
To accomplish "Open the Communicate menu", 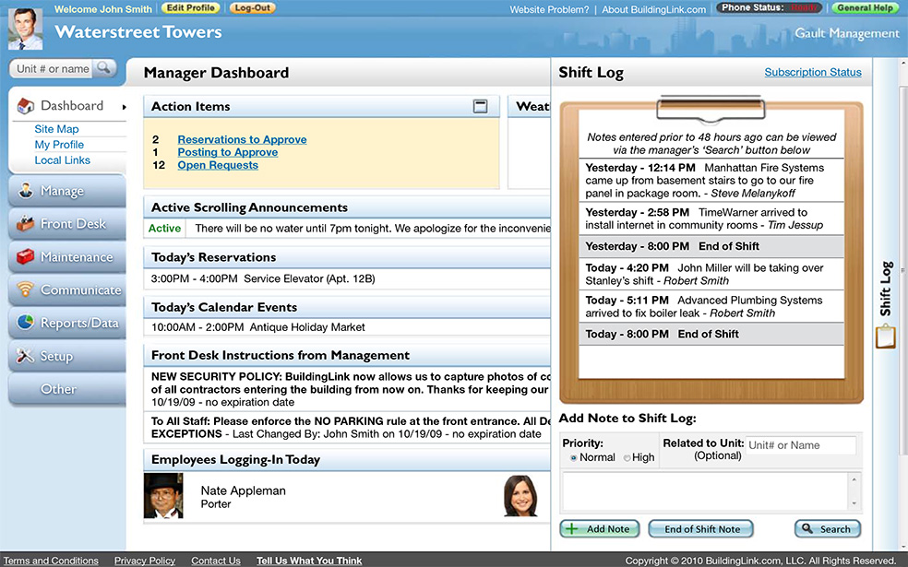I will [67, 289].
